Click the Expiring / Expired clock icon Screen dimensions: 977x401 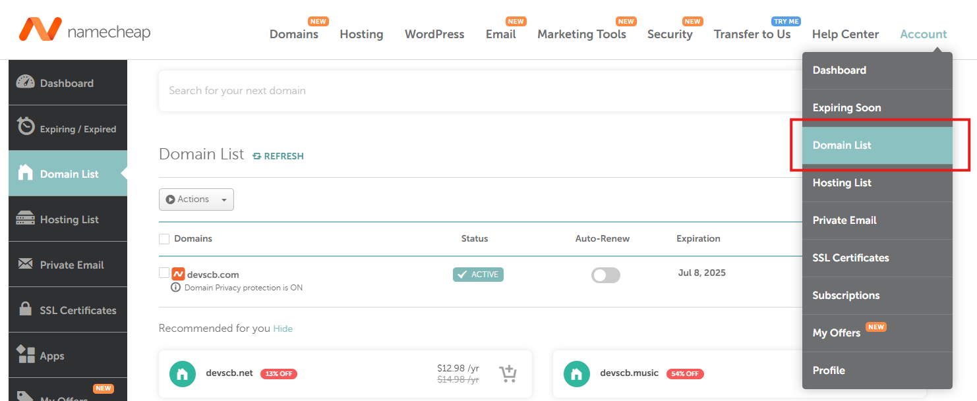pyautogui.click(x=26, y=126)
